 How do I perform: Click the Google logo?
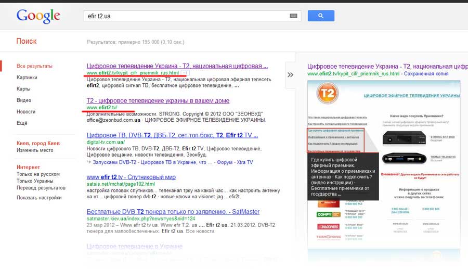click(x=38, y=16)
